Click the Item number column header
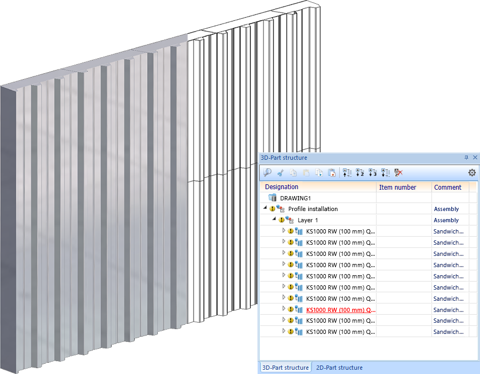Viewport: 480px width, 374px height. pos(404,187)
